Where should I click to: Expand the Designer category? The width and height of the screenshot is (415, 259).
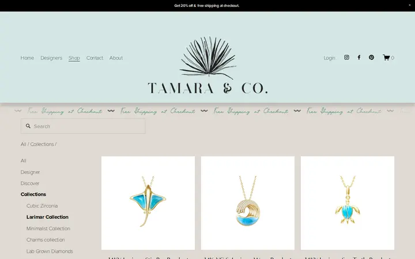click(x=30, y=172)
